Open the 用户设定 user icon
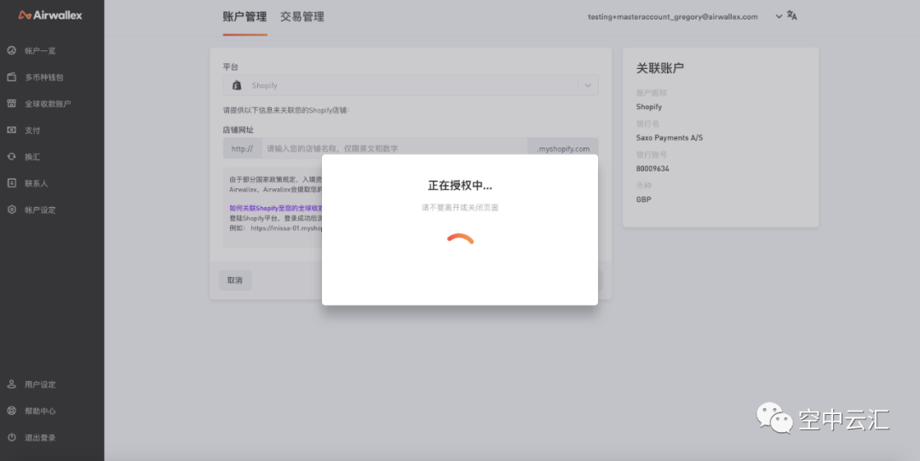Screen dimensions: 920x461 pyautogui.click(x=12, y=384)
